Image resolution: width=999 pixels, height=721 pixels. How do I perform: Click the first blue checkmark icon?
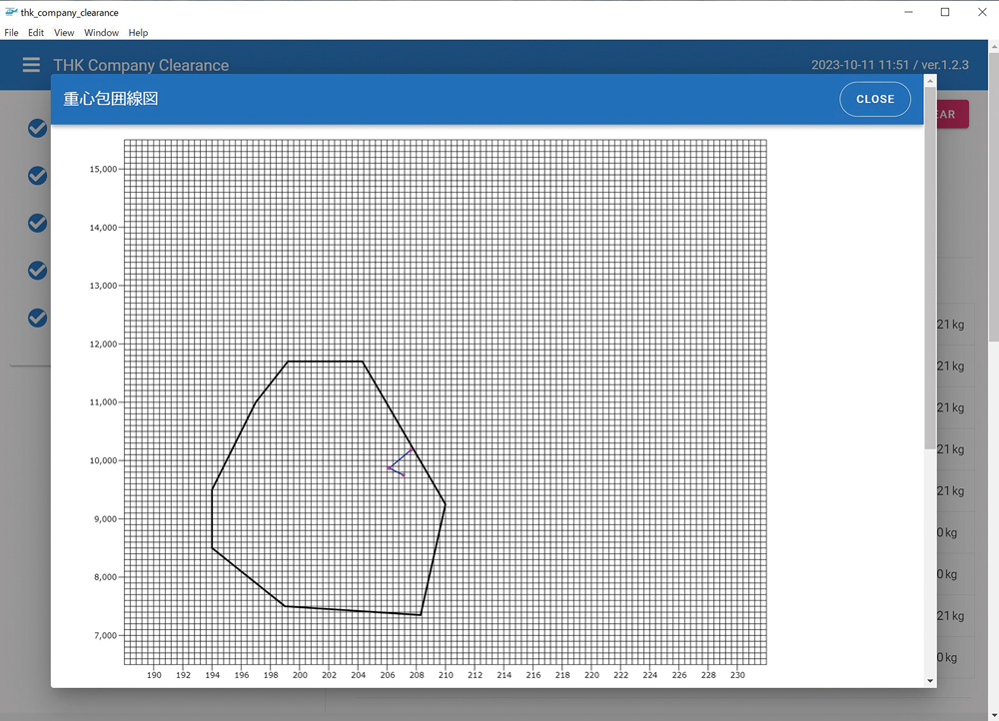coord(38,128)
